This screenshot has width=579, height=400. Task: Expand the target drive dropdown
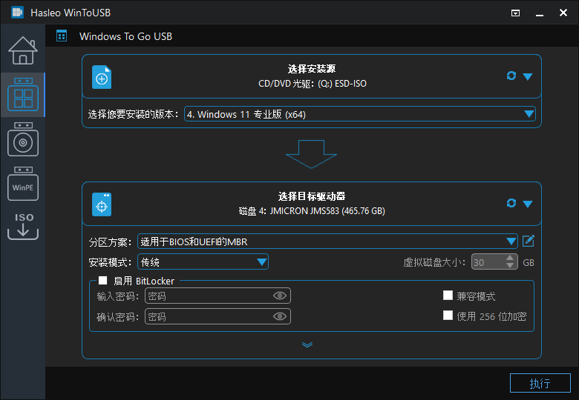[x=528, y=204]
